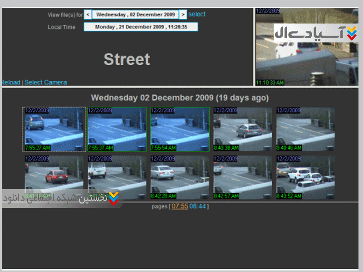Open the 8:40:38 AM snapshot thumbnail
This screenshot has width=363, height=272.
pos(243,129)
